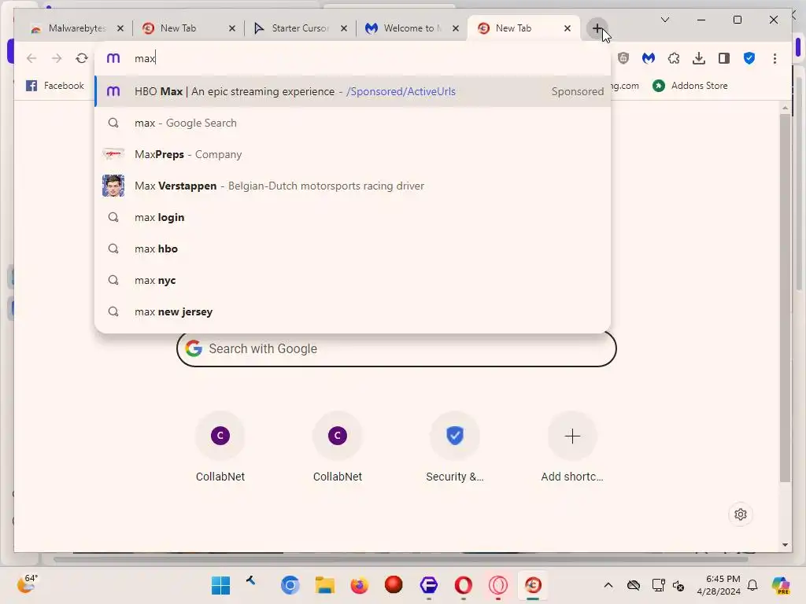This screenshot has height=604, width=806.
Task: Close the Malwarebytes tab
Action: [x=120, y=28]
